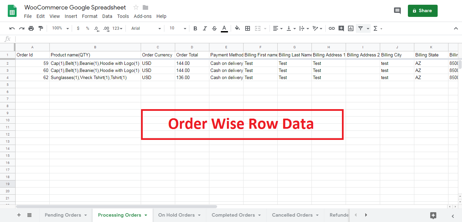Open the Borders tool
The width and height of the screenshot is (462, 222).
248,28
